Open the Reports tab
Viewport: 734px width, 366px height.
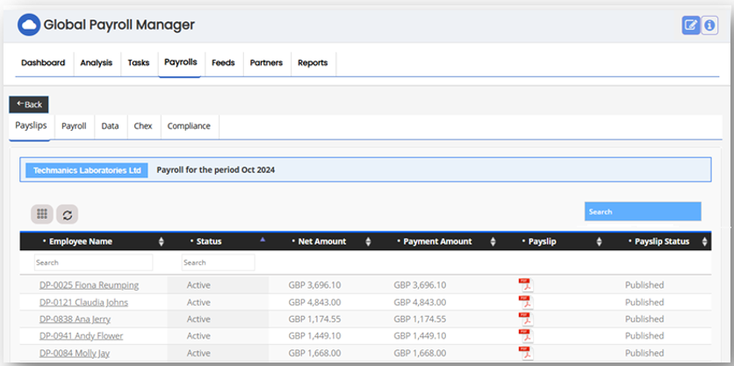click(313, 62)
